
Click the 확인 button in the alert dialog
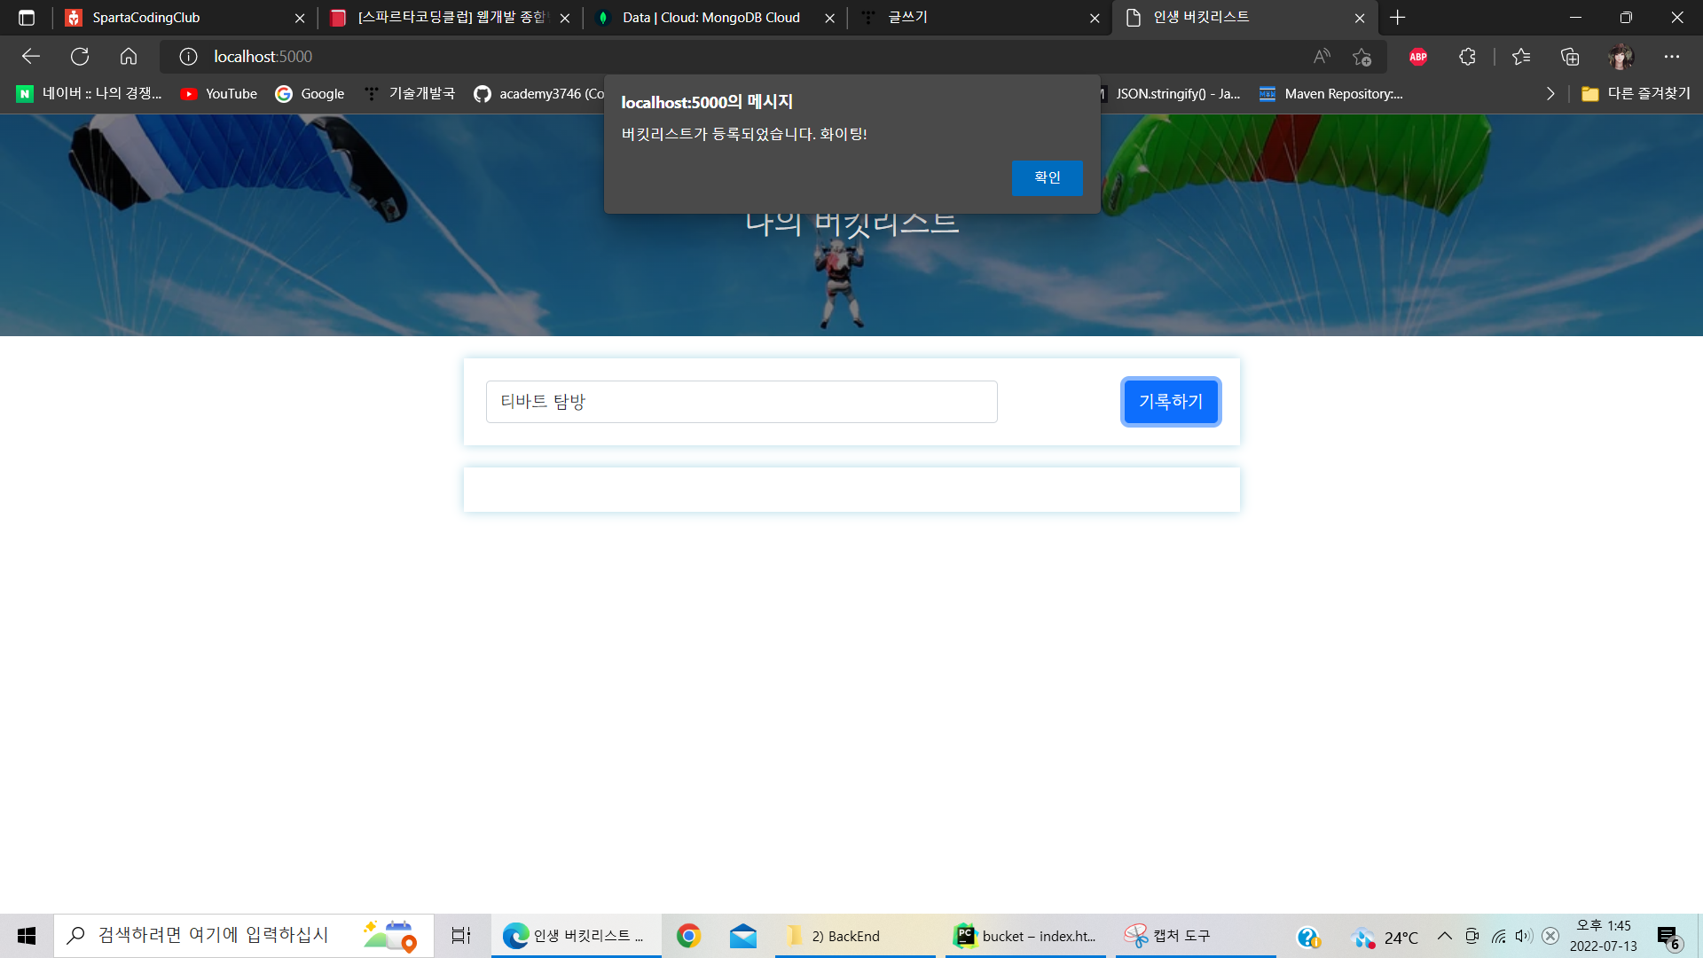point(1047,177)
